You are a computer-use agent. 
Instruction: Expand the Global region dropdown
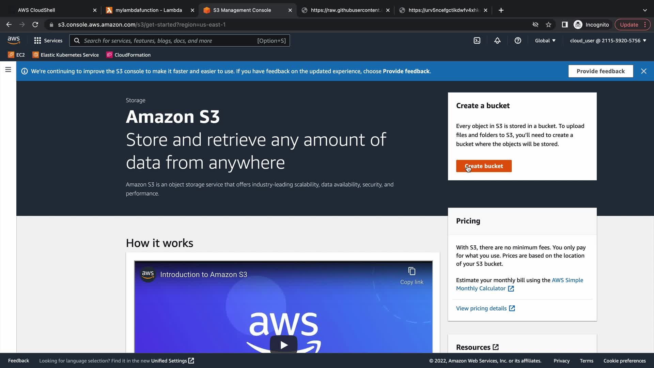pyautogui.click(x=545, y=41)
